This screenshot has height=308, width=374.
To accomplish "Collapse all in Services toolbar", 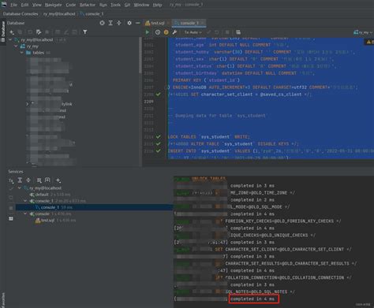I will point(28,180).
